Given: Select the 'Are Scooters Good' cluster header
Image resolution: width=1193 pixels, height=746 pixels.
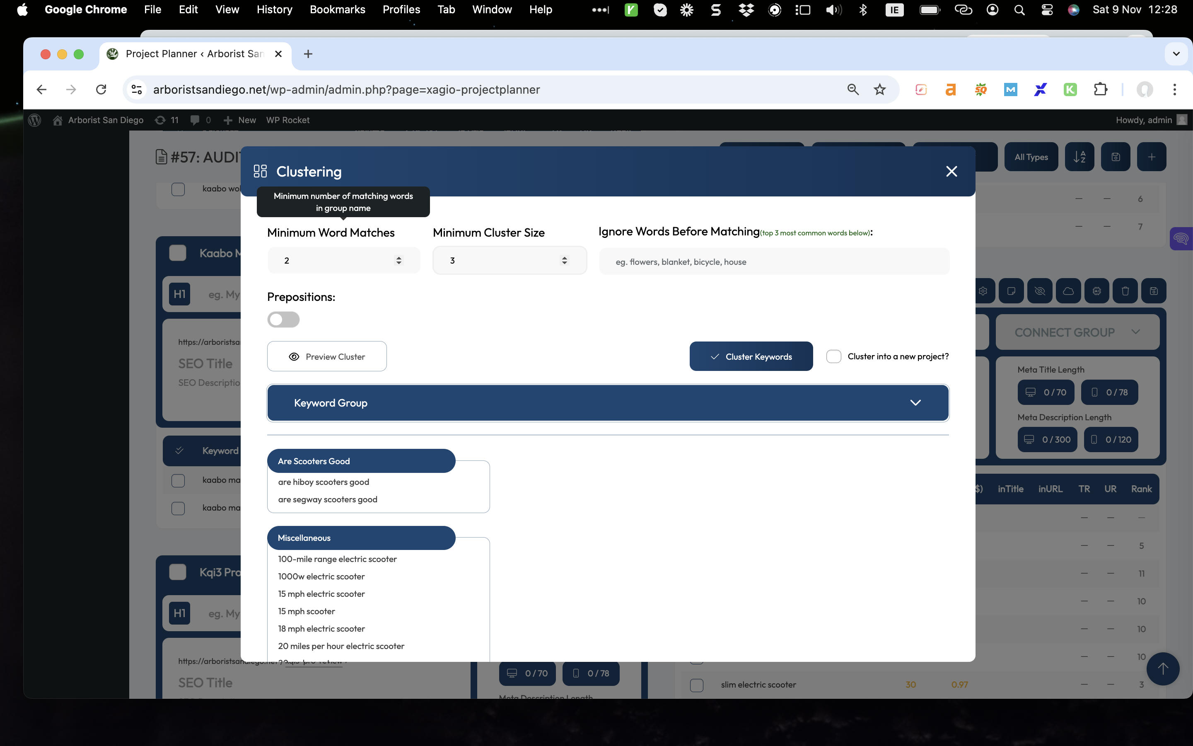Looking at the screenshot, I should pyautogui.click(x=361, y=461).
